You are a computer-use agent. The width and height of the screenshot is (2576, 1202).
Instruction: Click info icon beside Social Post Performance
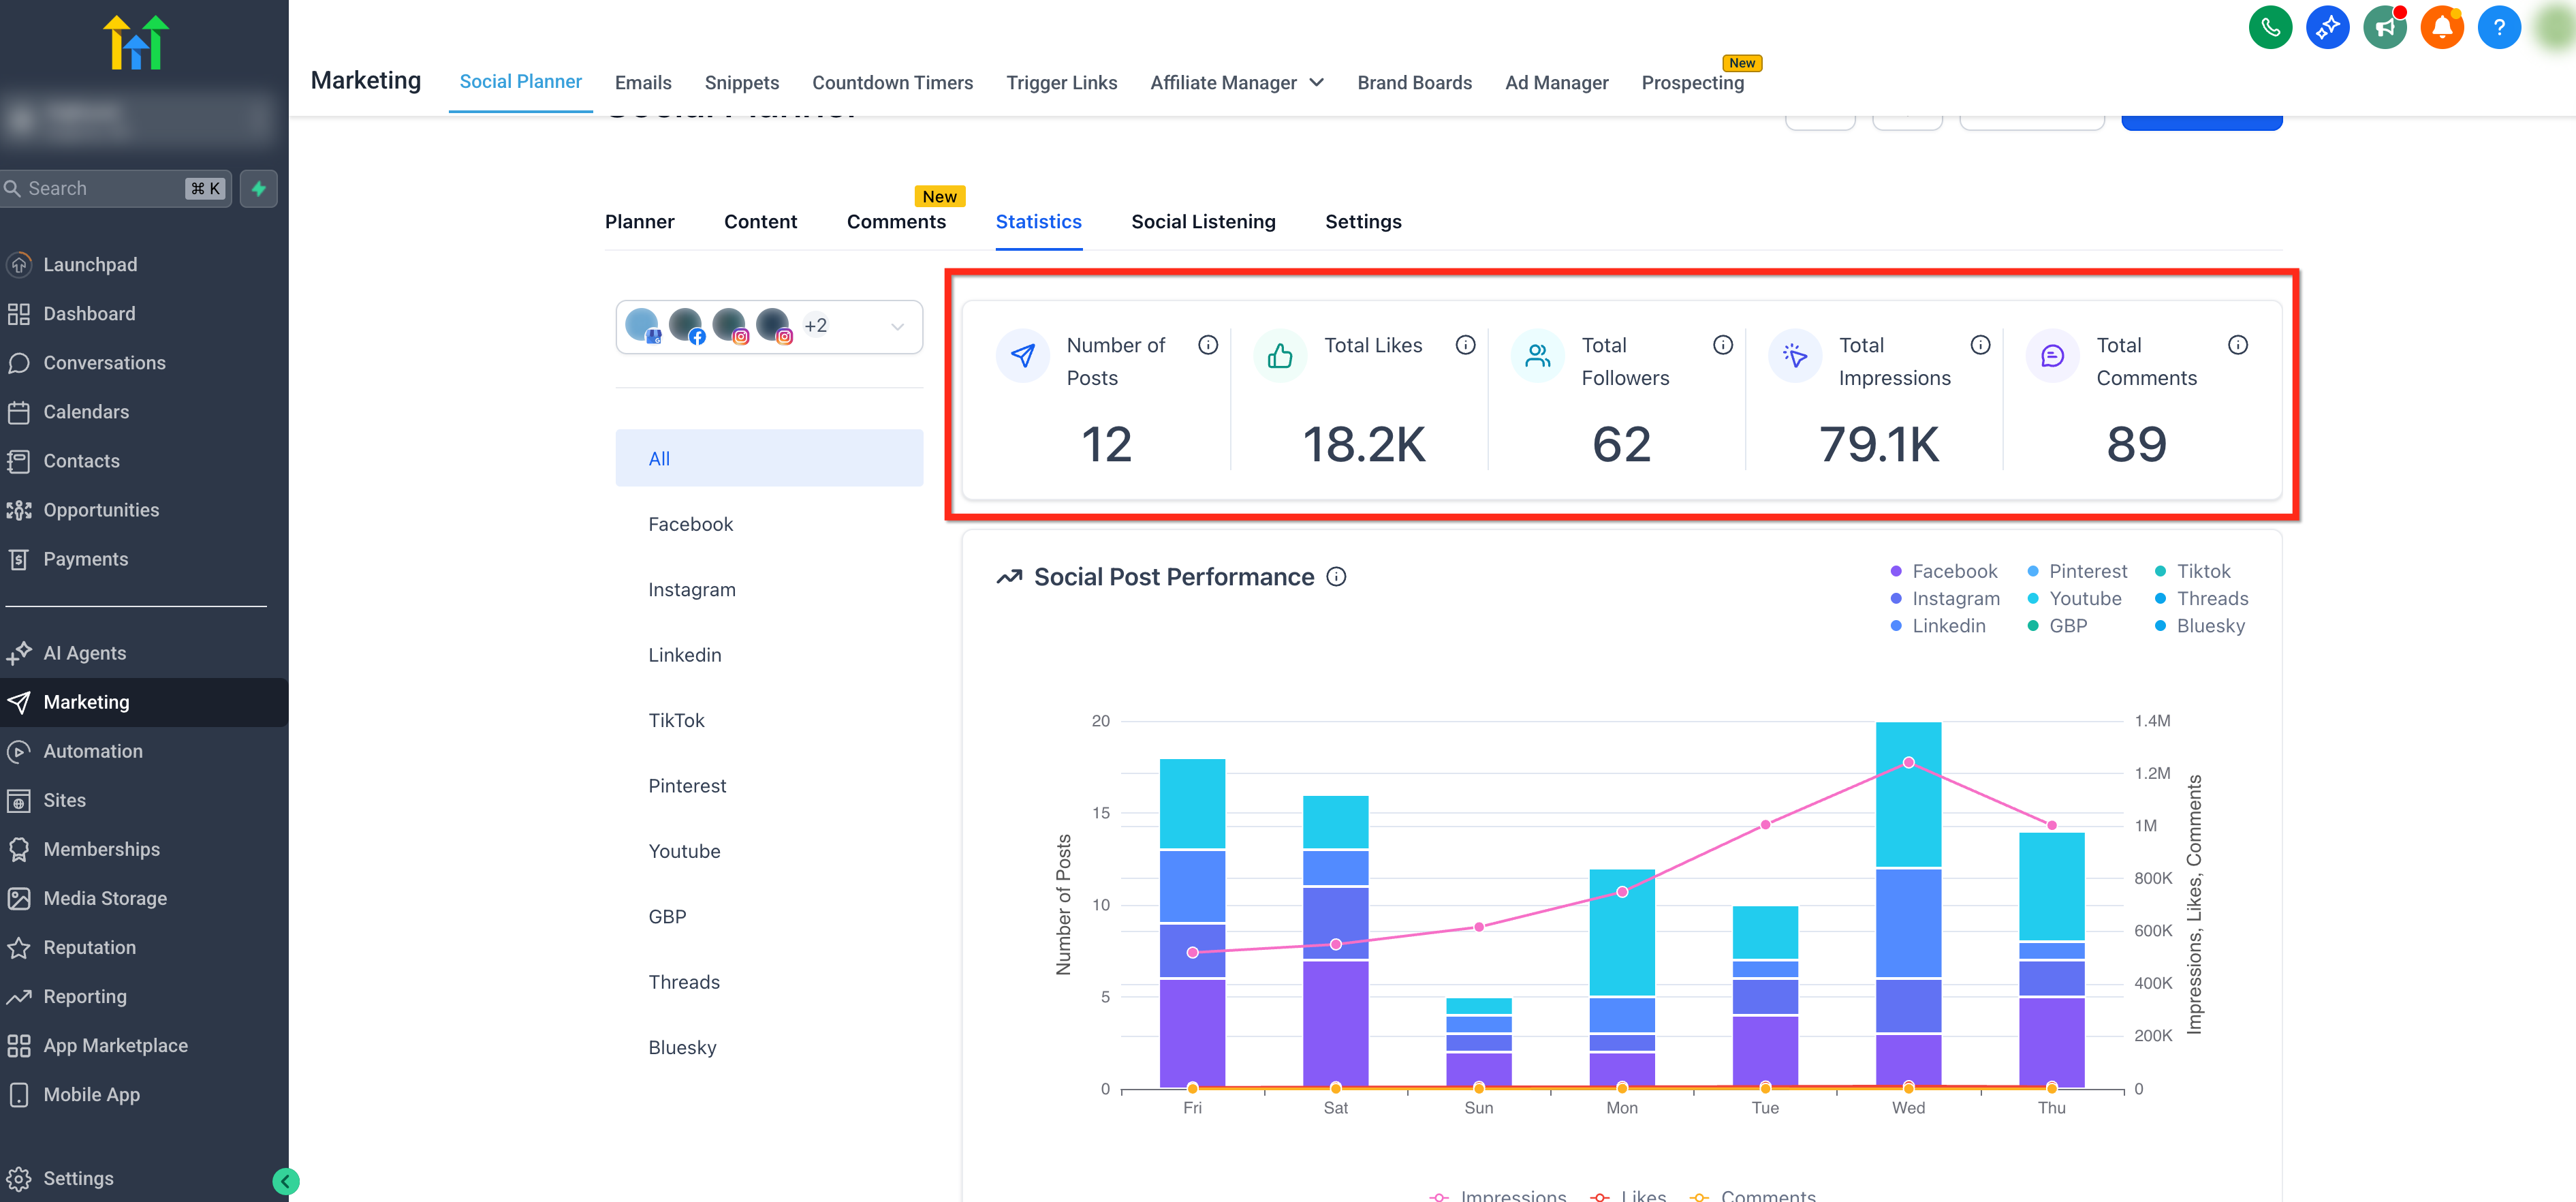click(1336, 576)
